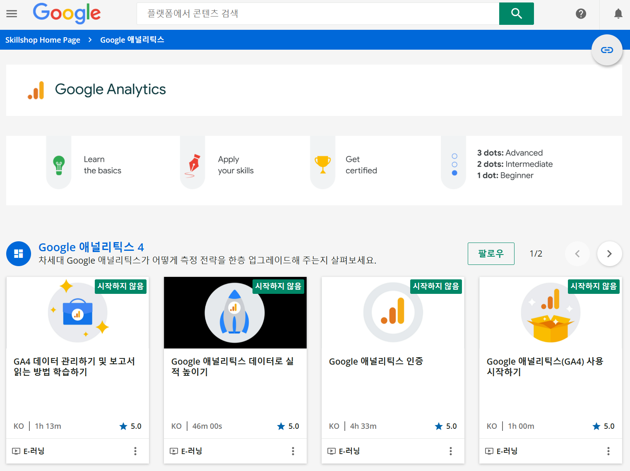630x471 pixels.
Task: Open the hamburger navigation menu
Action: click(x=12, y=14)
